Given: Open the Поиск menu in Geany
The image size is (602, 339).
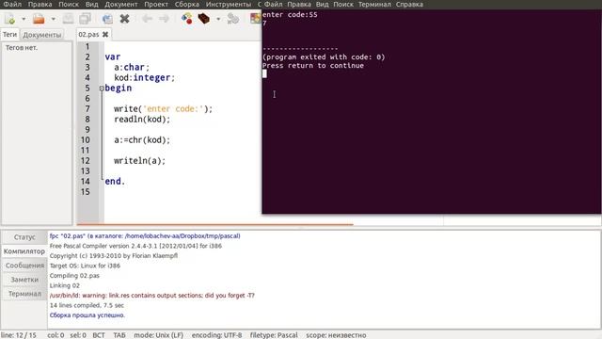Looking at the screenshot, I should (x=69, y=4).
